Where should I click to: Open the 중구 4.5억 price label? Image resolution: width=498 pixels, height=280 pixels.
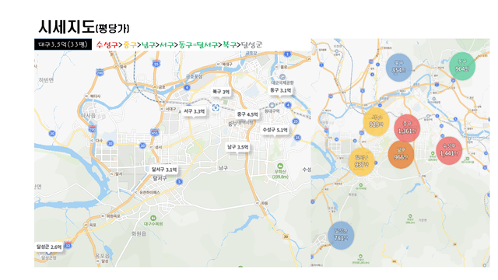(x=247, y=114)
